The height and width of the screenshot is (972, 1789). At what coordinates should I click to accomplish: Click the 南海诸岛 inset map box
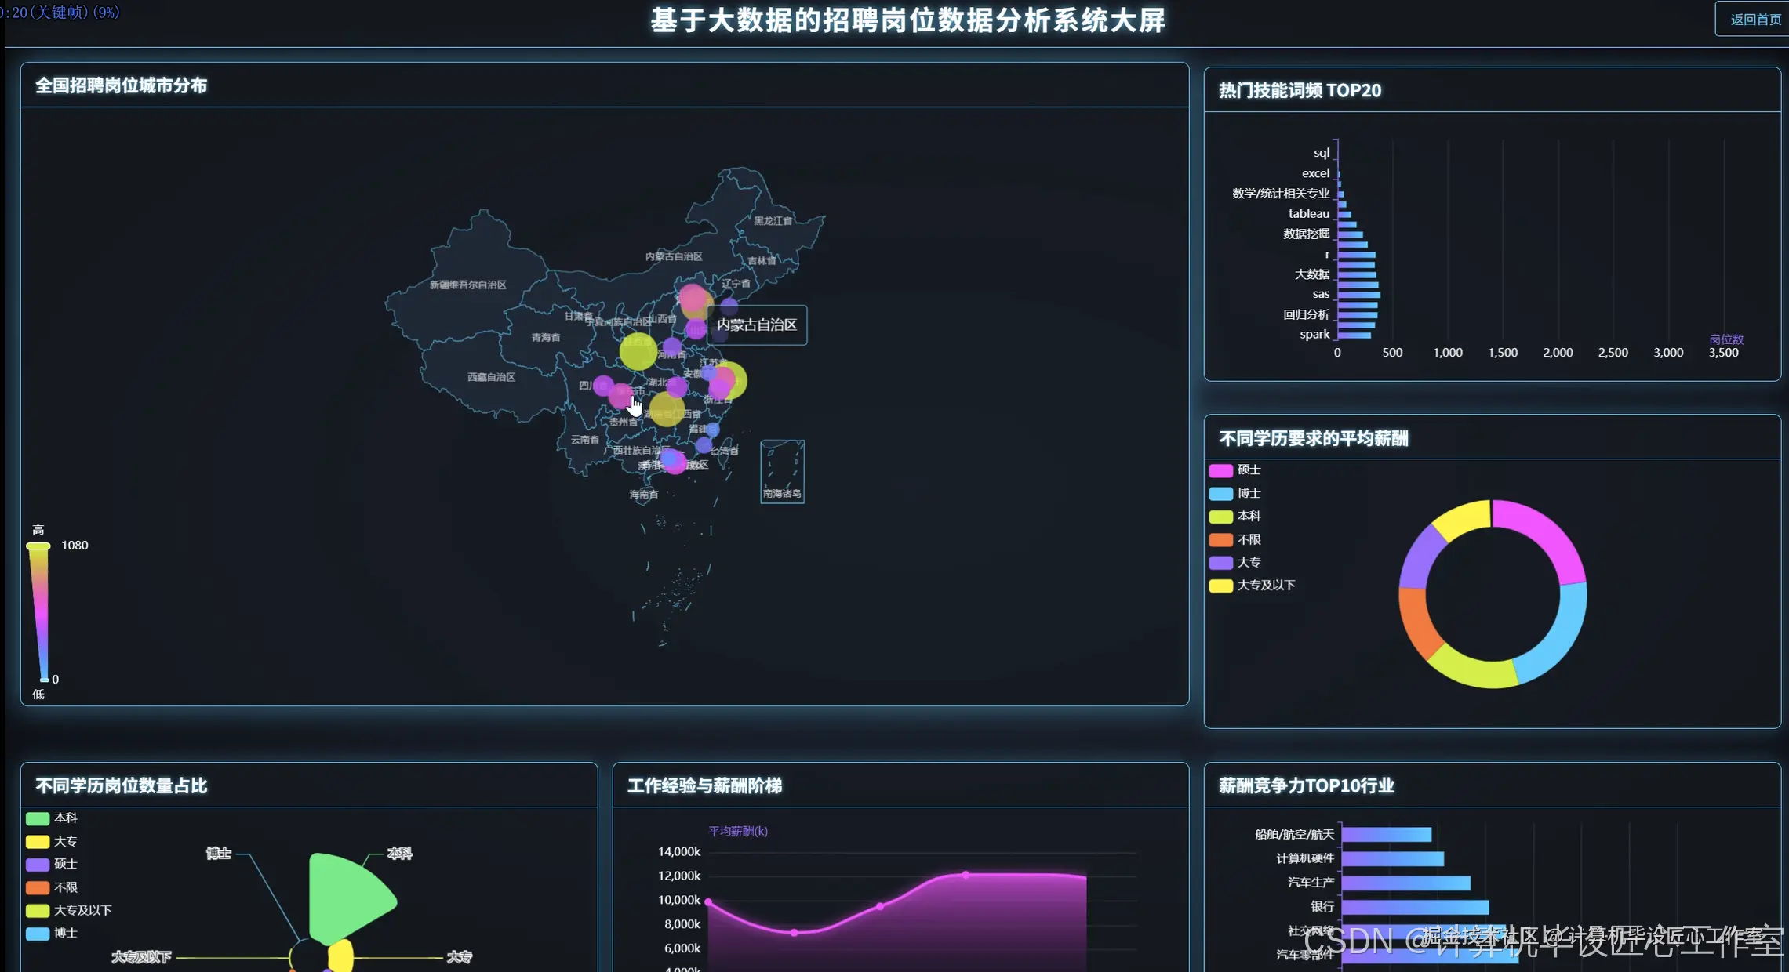click(x=782, y=471)
